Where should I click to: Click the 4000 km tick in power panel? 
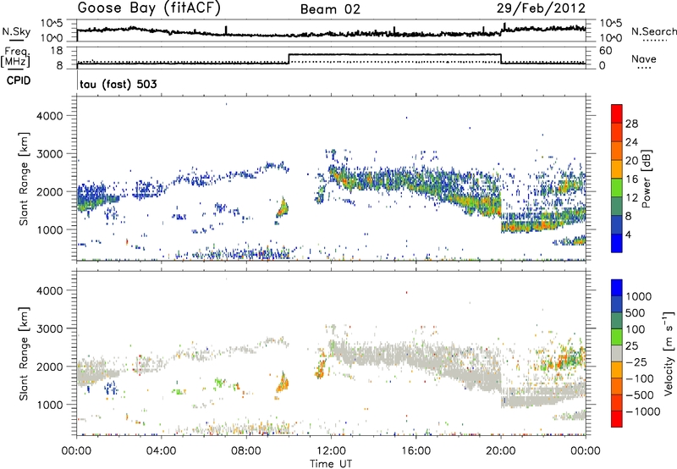coord(50,116)
